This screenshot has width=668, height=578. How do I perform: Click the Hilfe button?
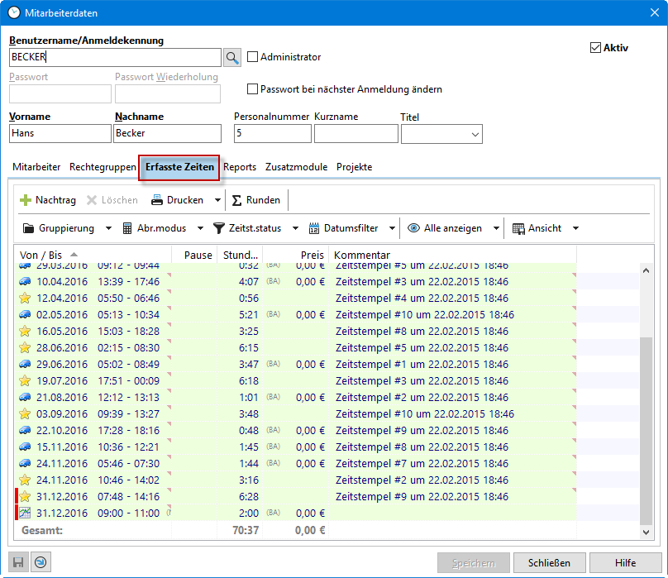(x=626, y=563)
